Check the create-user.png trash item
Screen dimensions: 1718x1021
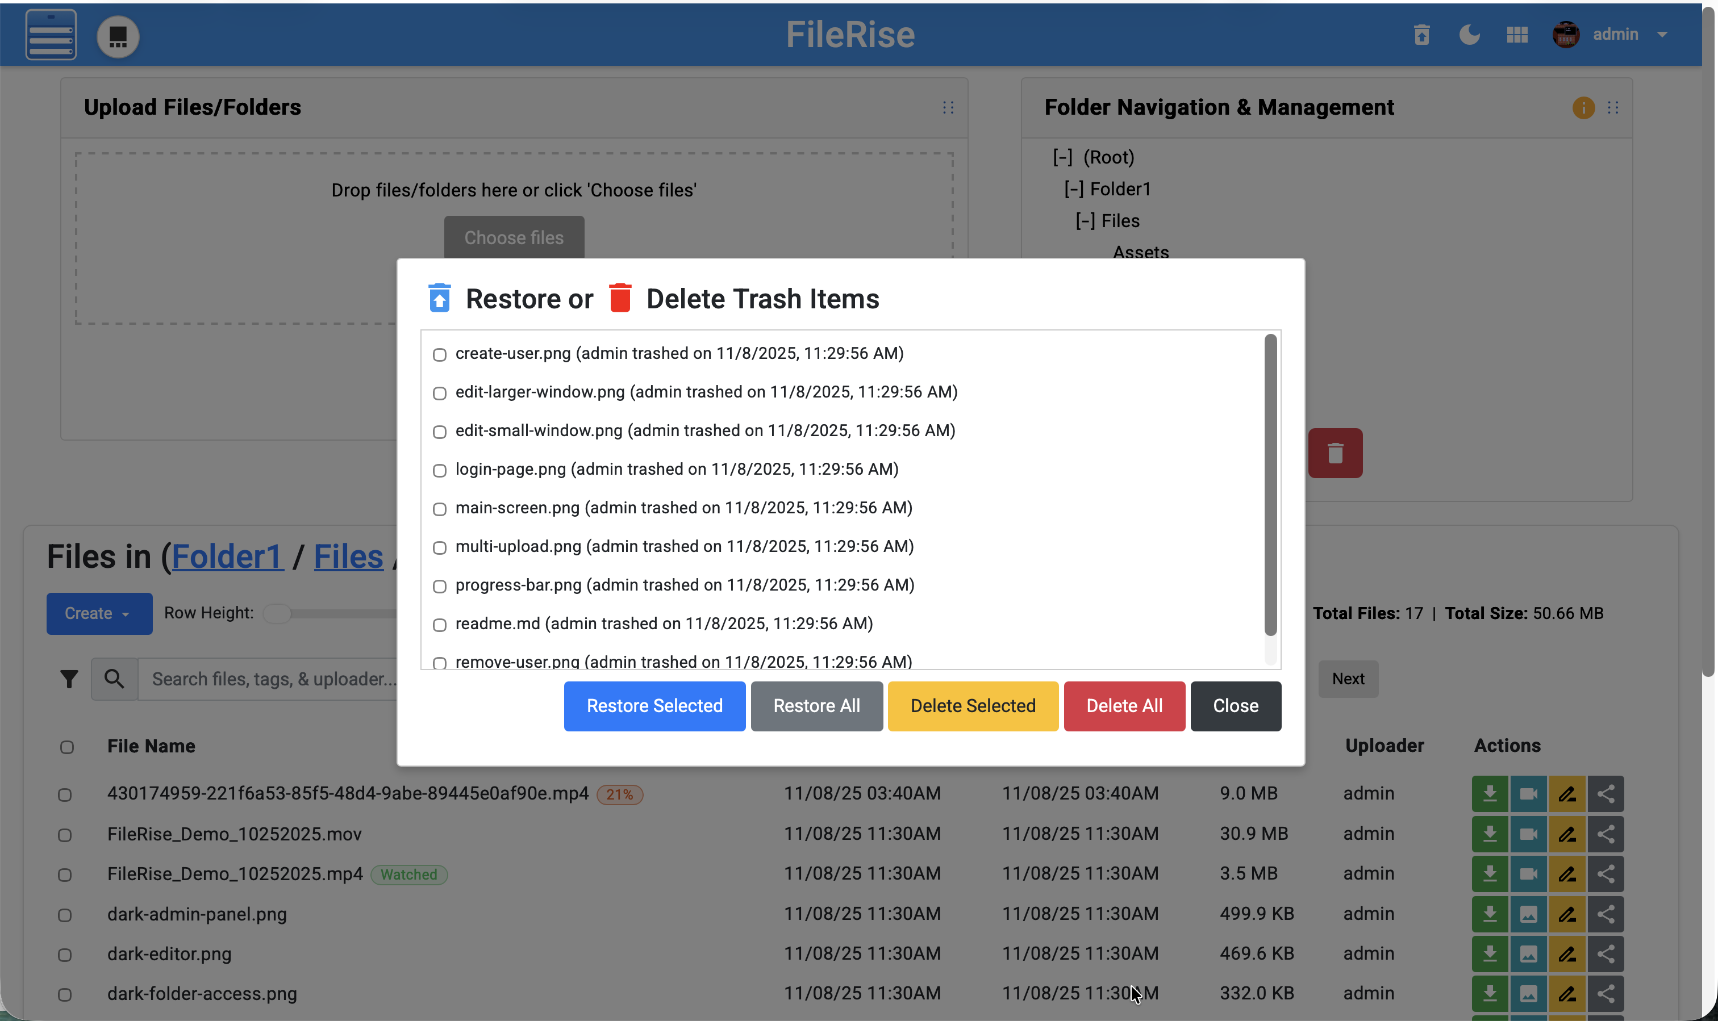440,355
